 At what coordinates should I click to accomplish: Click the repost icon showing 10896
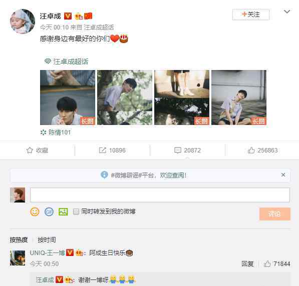102,150
